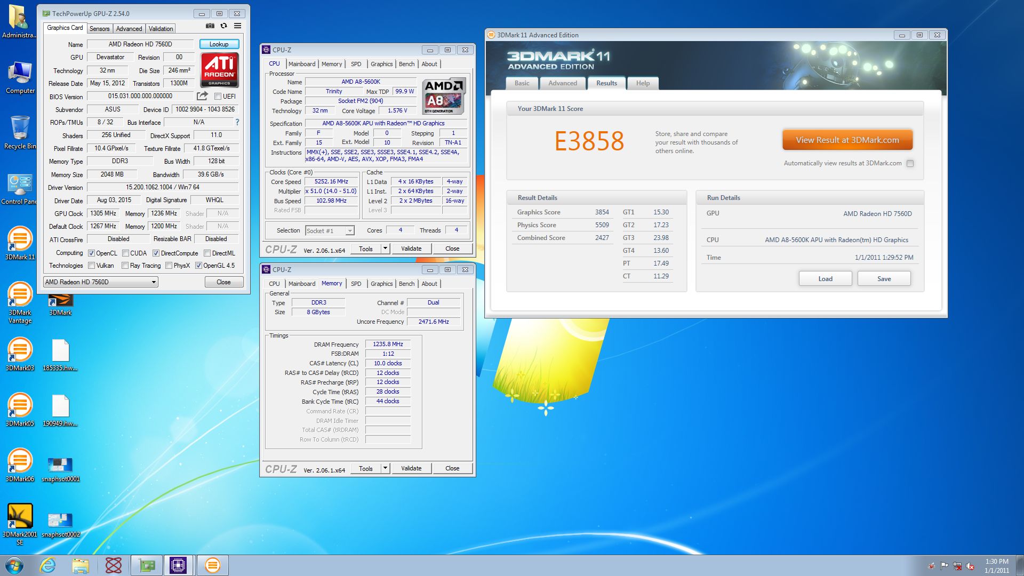Switch to the Basic tab in 3DMark 11

pyautogui.click(x=522, y=83)
